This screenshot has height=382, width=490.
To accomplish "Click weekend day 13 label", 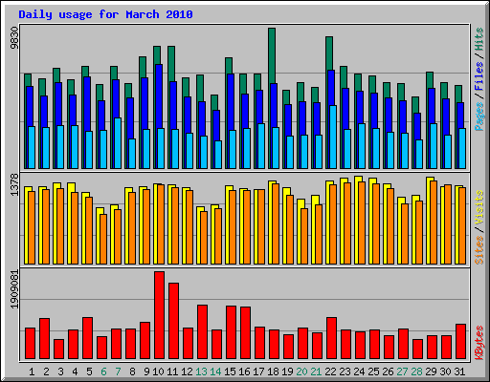I will [201, 371].
